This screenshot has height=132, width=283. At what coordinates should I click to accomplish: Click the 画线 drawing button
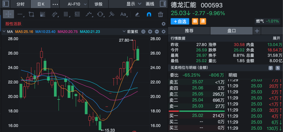pos(150,4)
